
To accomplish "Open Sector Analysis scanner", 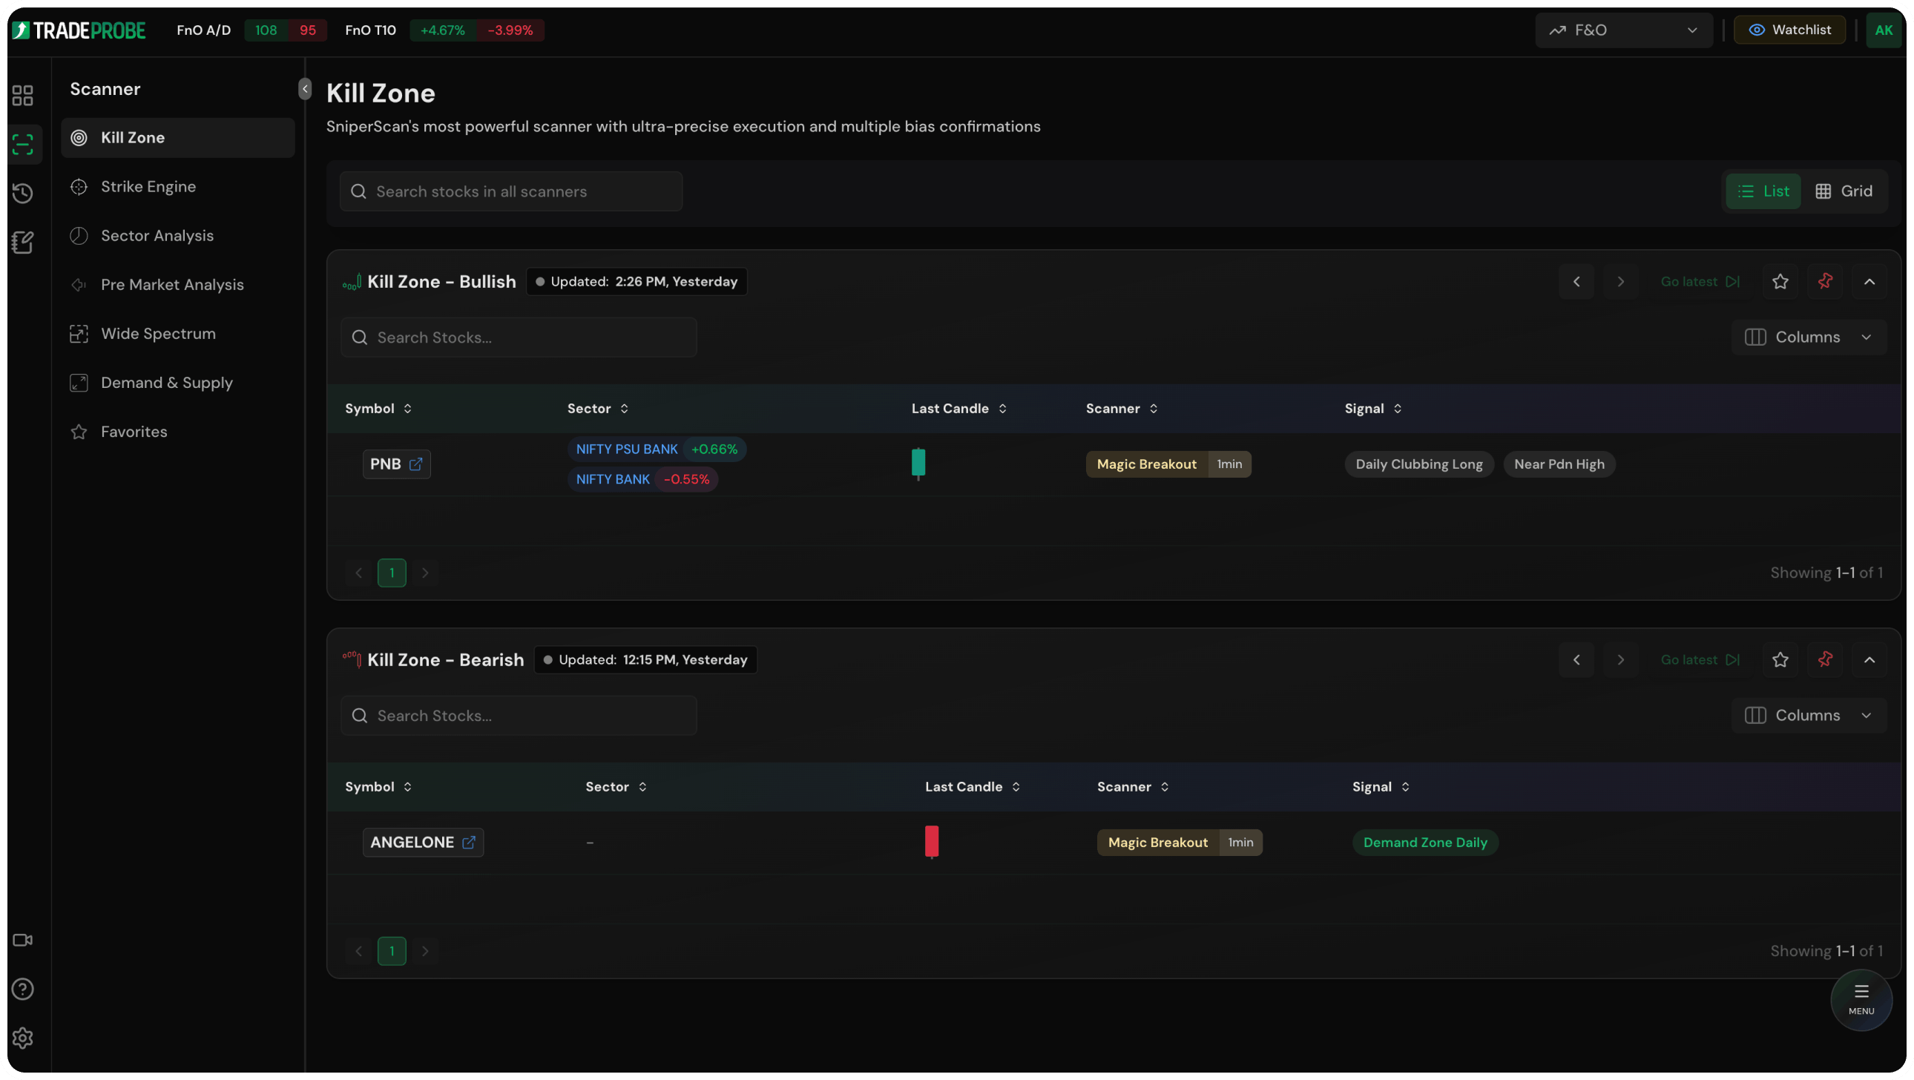I will tap(177, 235).
